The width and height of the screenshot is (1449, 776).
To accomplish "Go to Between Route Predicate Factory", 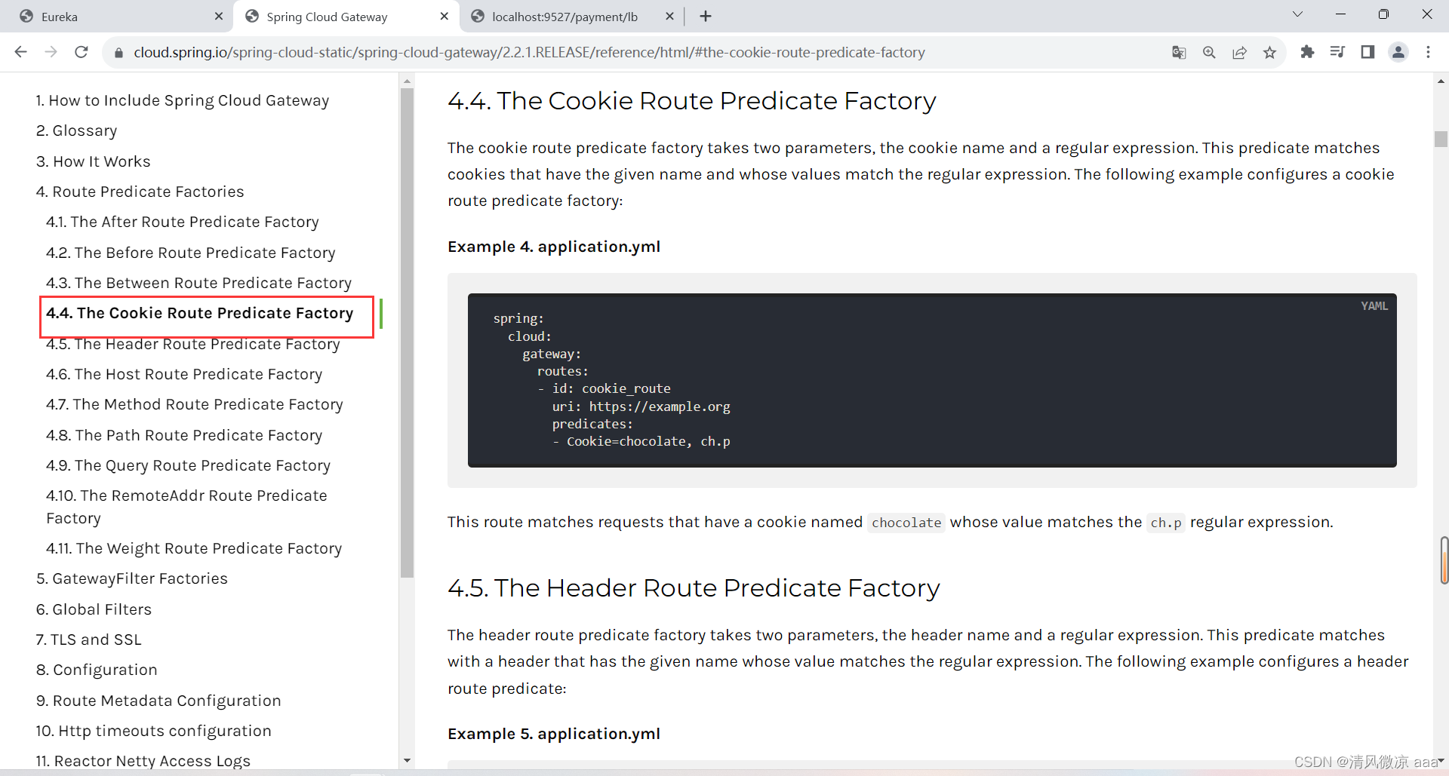I will point(198,283).
